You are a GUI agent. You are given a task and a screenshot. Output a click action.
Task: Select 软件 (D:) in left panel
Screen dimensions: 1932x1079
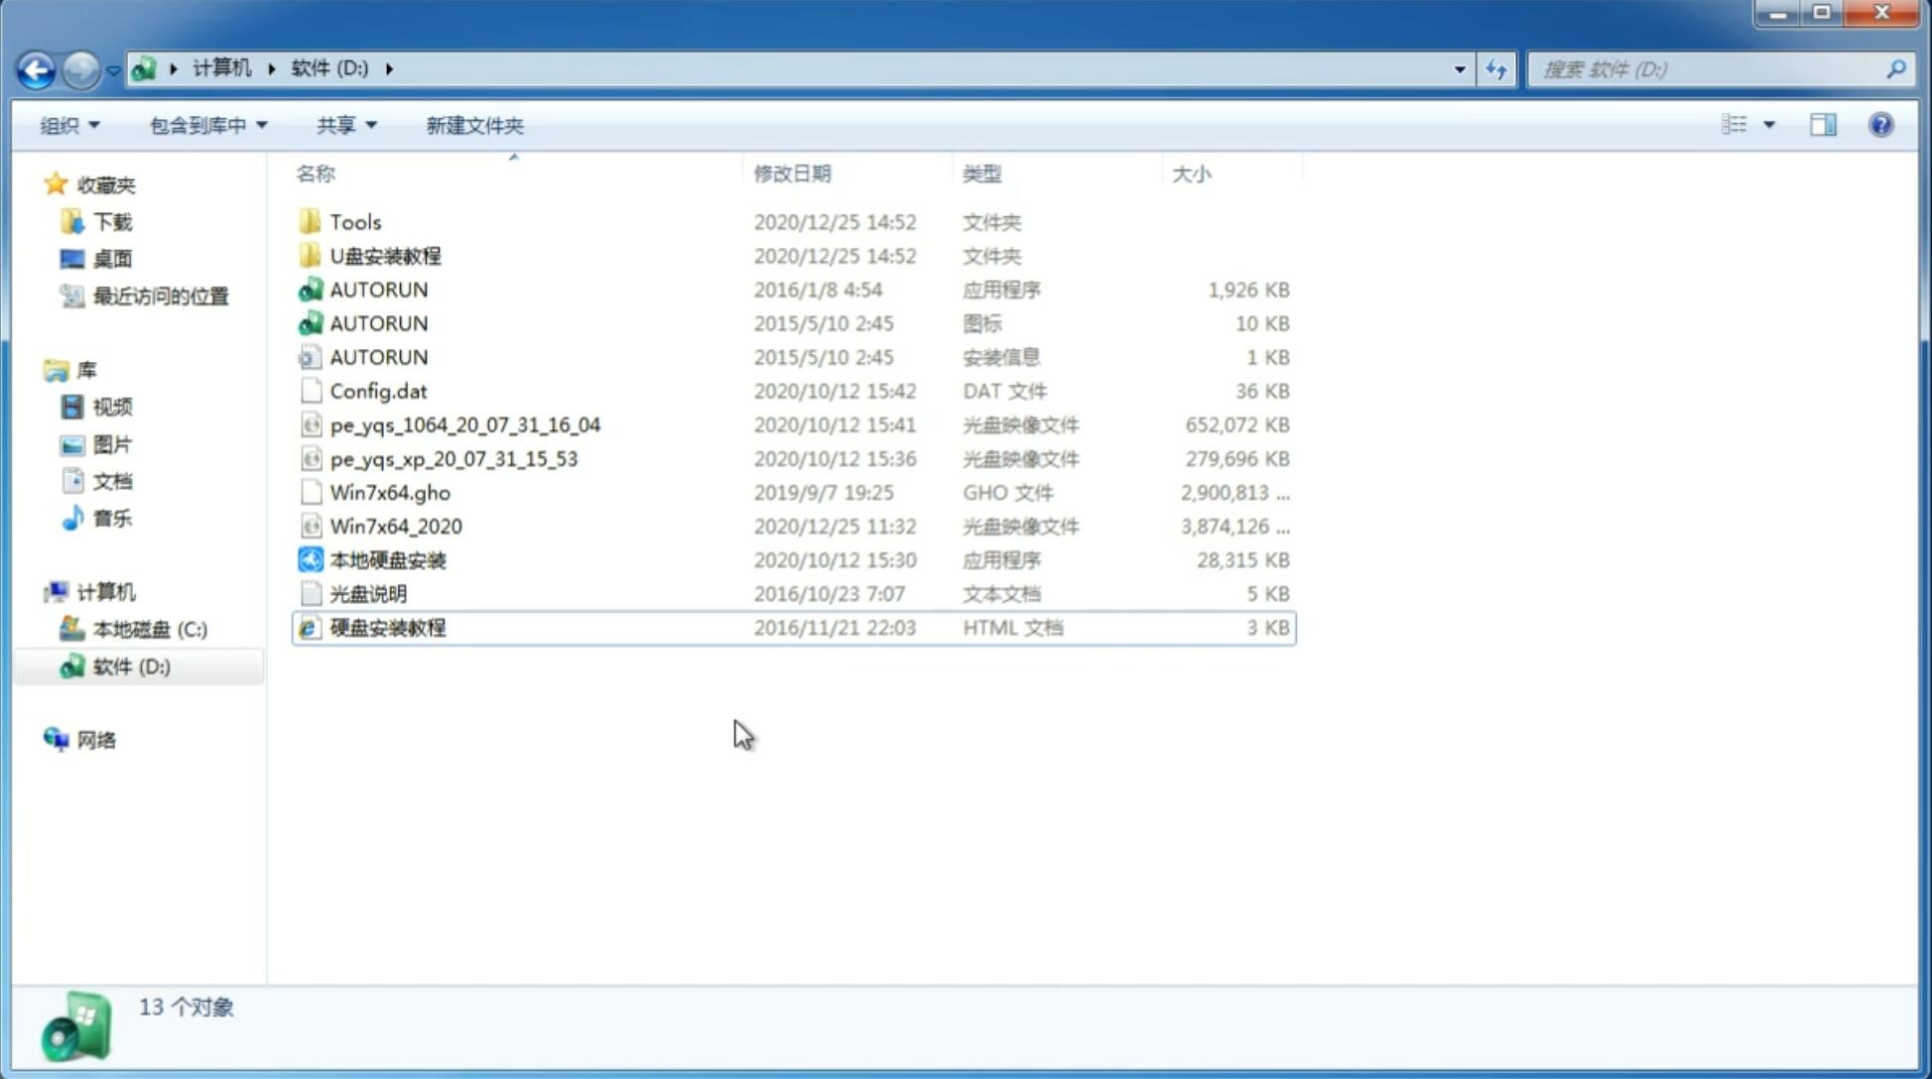pyautogui.click(x=131, y=665)
